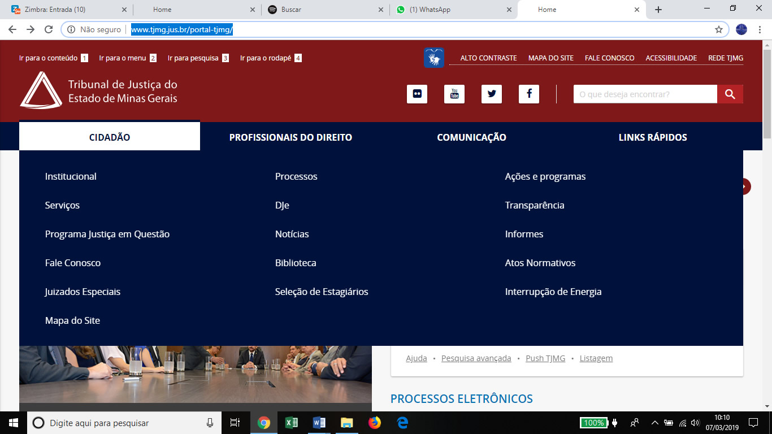Screen dimensions: 772x434
Task: Select Transparência in the Cidadão menu
Action: pyautogui.click(x=535, y=205)
